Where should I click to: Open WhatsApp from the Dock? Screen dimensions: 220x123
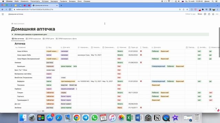tap(95, 118)
